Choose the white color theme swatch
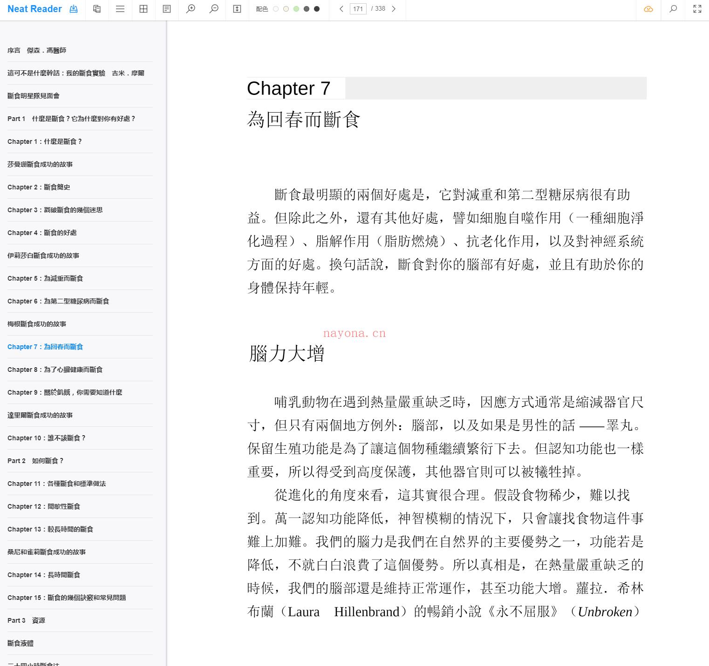 (276, 9)
